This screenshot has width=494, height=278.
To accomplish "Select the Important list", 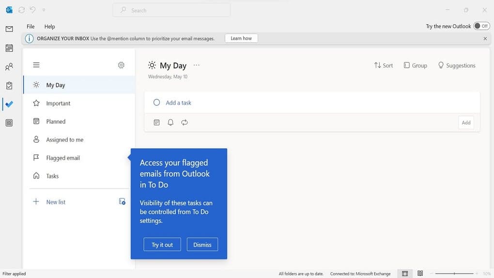I will [79, 103].
